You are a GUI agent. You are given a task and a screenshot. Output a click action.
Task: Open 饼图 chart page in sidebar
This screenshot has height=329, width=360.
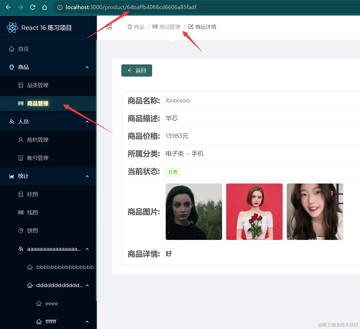pos(48,231)
